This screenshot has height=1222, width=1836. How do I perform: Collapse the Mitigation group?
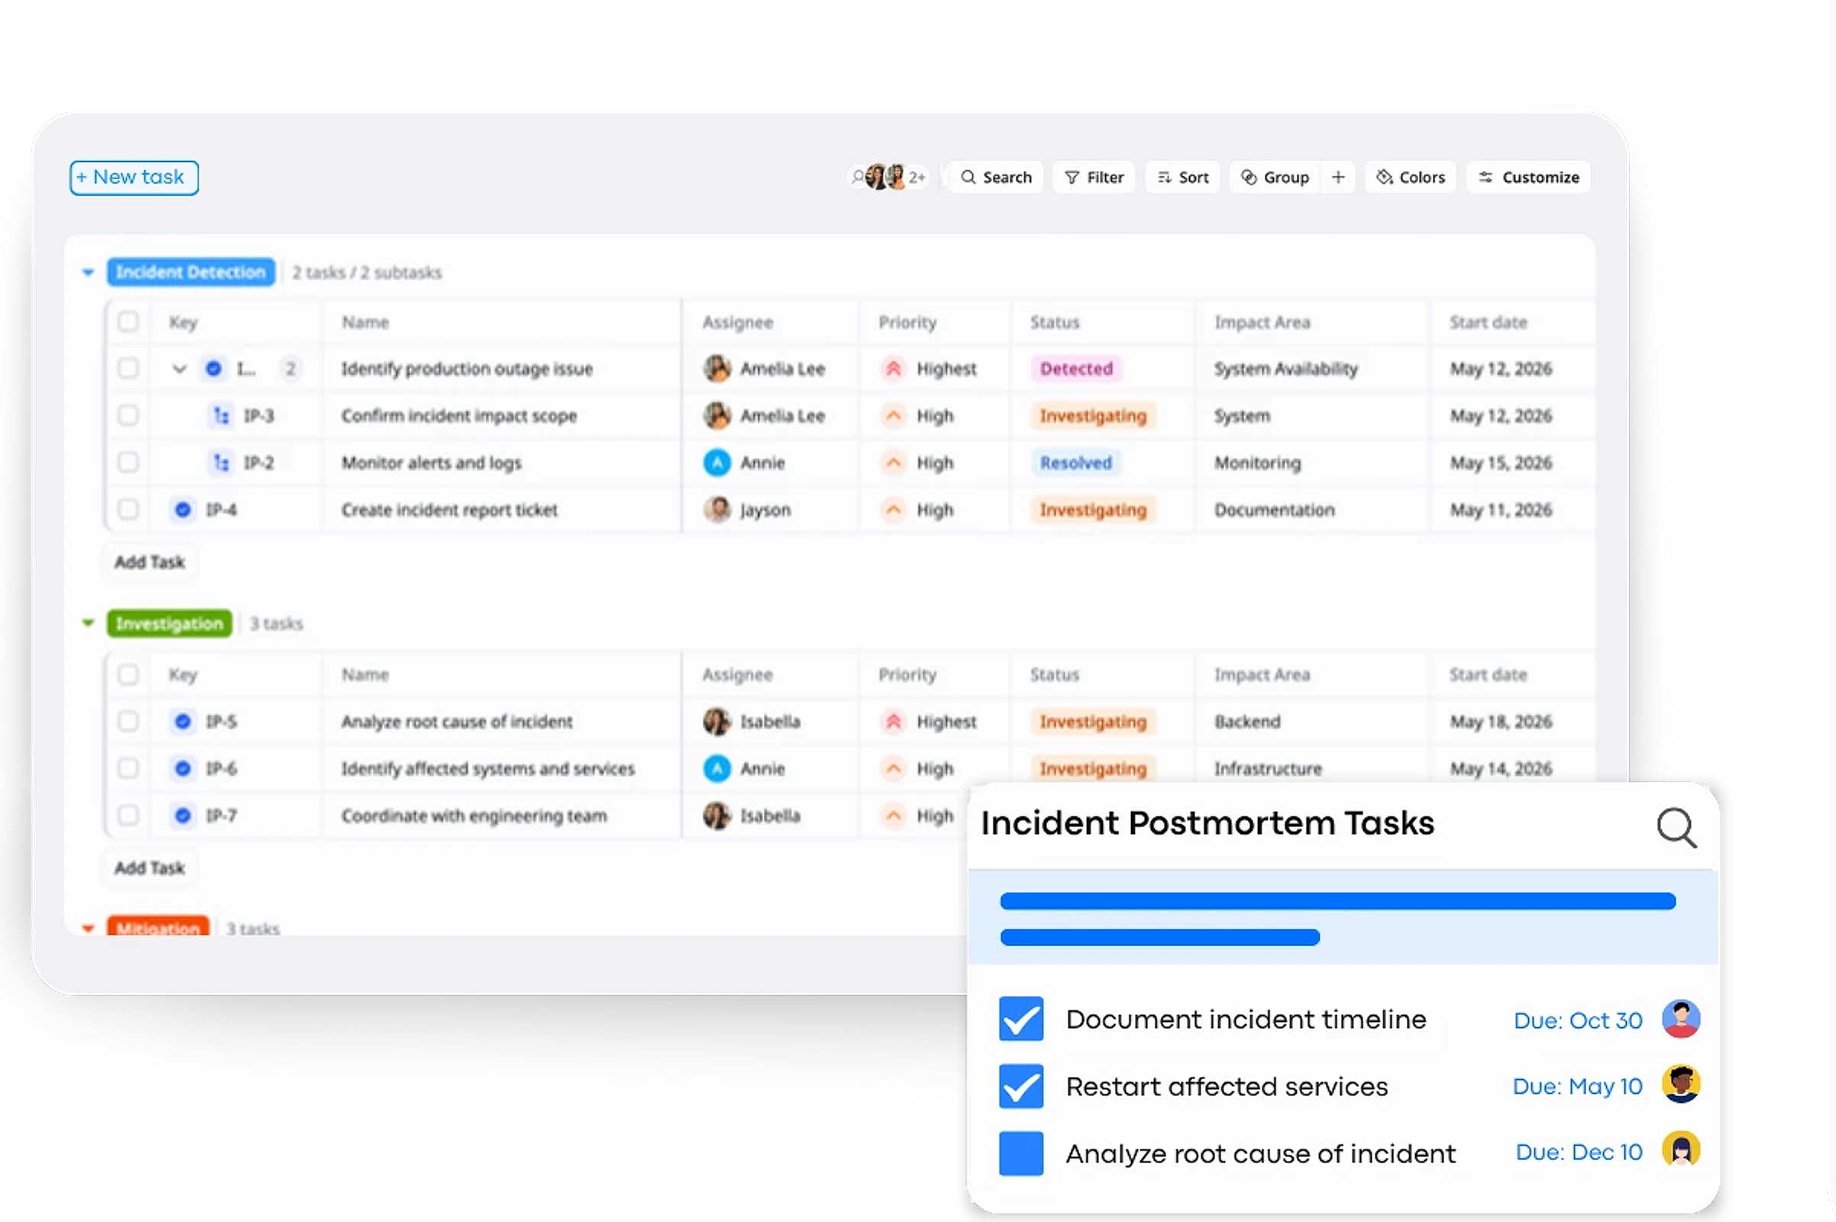(x=88, y=928)
